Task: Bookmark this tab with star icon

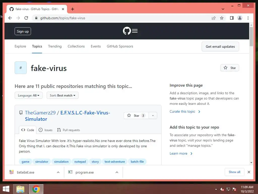Action: pos(222,18)
